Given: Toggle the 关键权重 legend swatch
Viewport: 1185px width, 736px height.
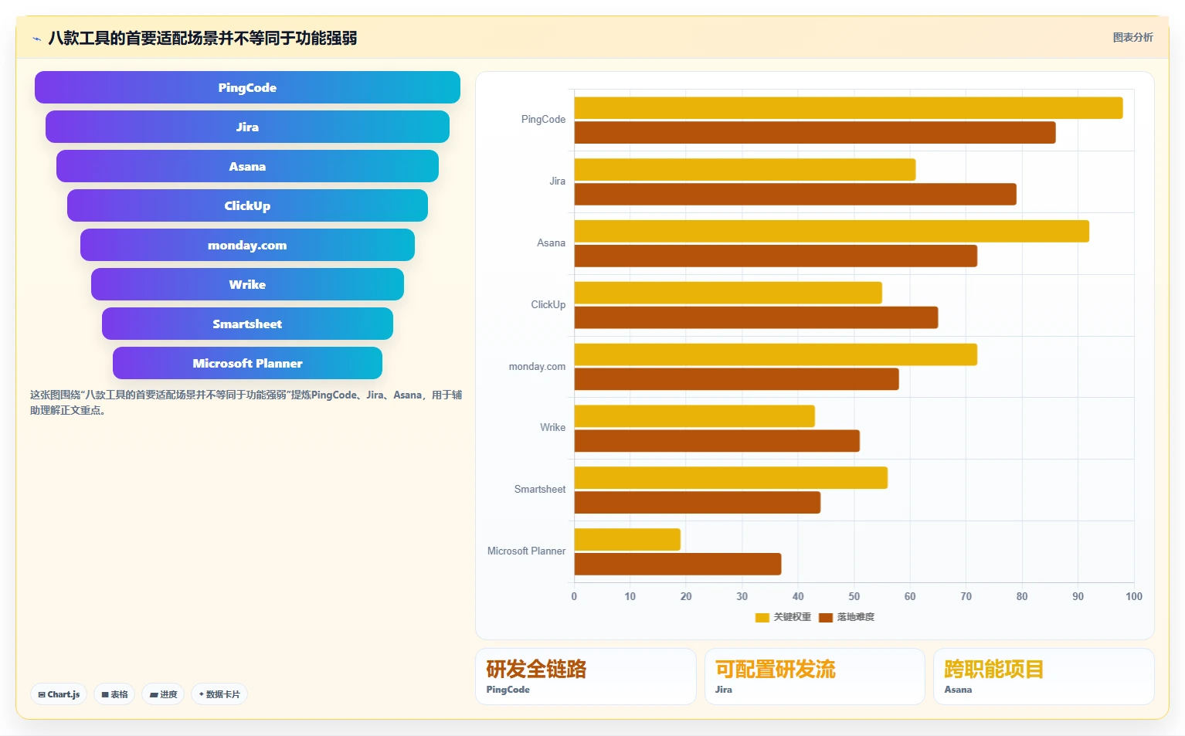Looking at the screenshot, I should (762, 617).
